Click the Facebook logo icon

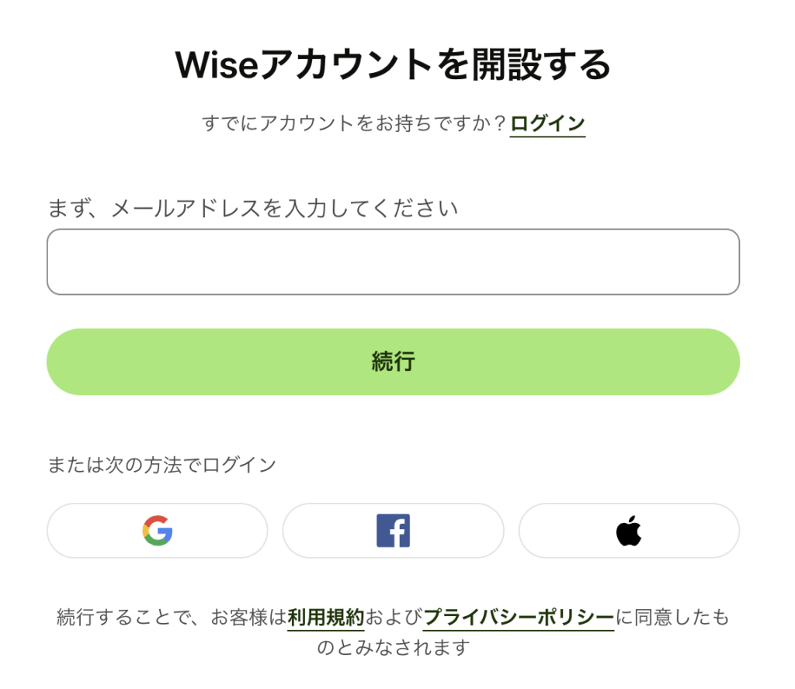click(x=393, y=531)
